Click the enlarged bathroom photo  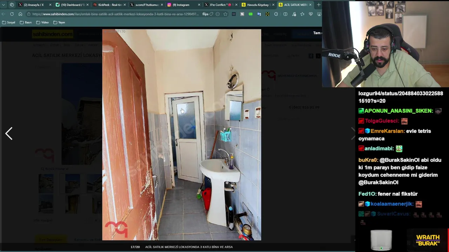(x=182, y=135)
